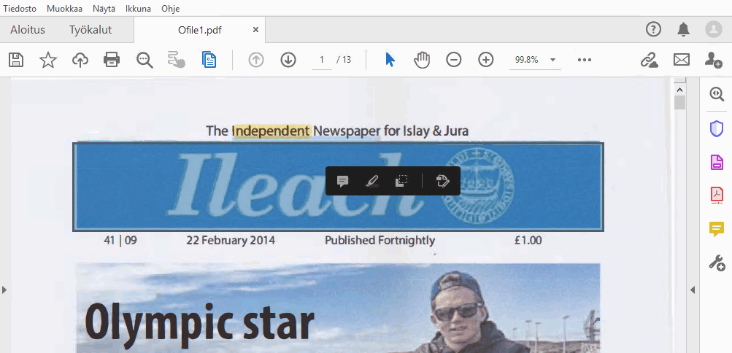
Task: Click the £1.00 price text
Action: [x=528, y=241]
